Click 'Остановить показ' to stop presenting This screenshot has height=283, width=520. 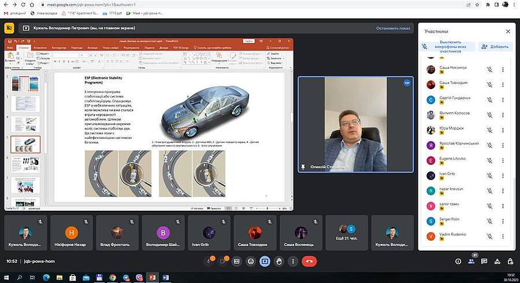pos(393,28)
